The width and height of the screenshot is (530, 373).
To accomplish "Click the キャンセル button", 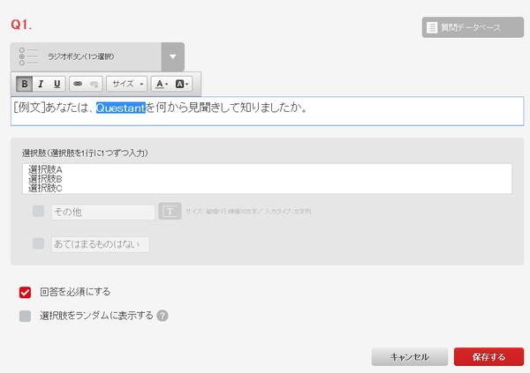I will coord(409,357).
